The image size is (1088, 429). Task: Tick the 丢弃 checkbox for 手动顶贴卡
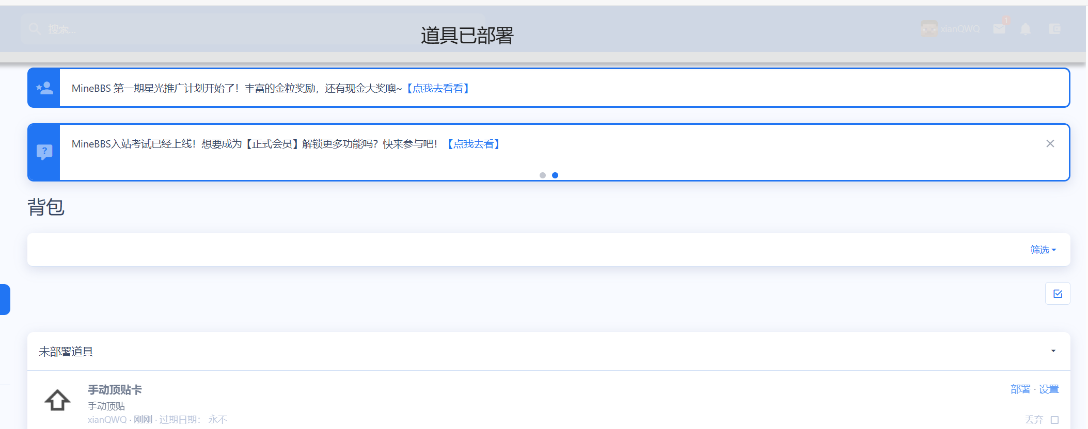(1055, 420)
